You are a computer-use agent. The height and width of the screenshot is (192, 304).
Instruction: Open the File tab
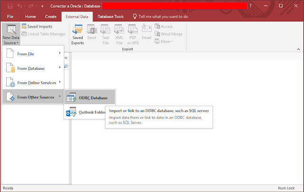pos(10,17)
